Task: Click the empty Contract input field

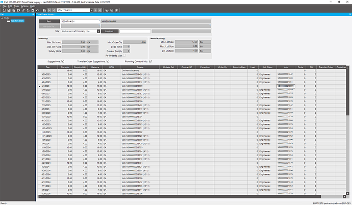Action: (135, 31)
